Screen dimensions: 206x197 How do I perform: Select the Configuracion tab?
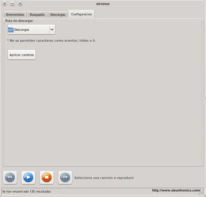point(81,14)
